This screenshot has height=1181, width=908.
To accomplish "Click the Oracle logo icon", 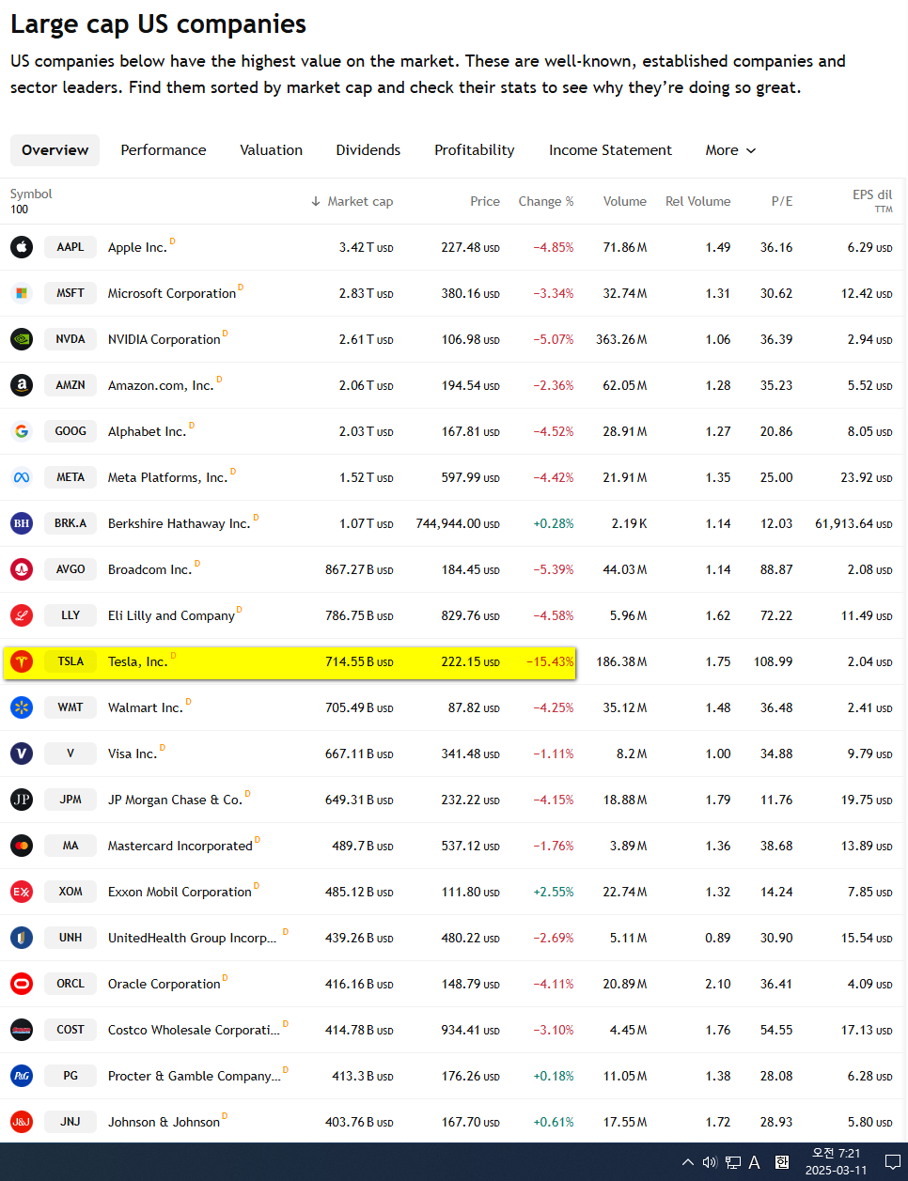I will [x=22, y=984].
